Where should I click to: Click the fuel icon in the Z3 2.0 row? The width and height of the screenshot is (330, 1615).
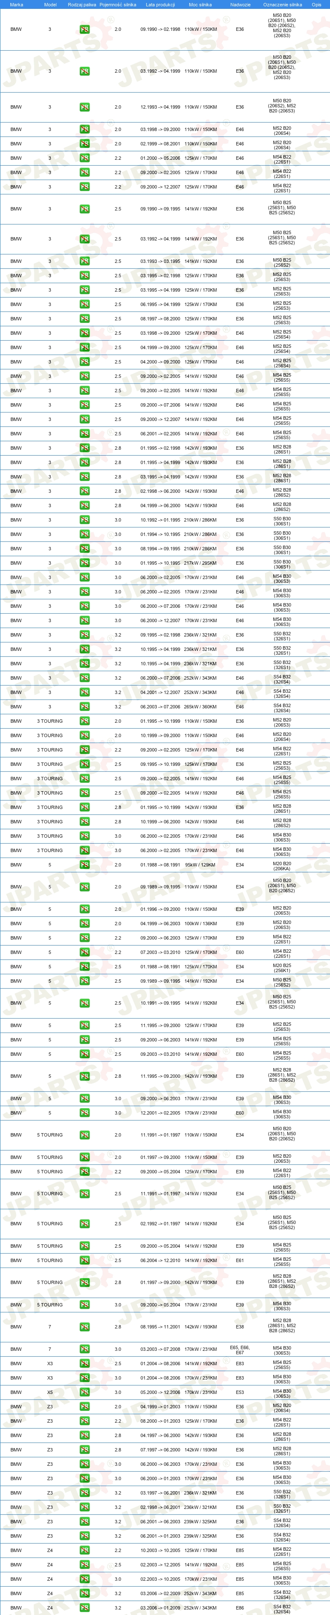point(84,1406)
